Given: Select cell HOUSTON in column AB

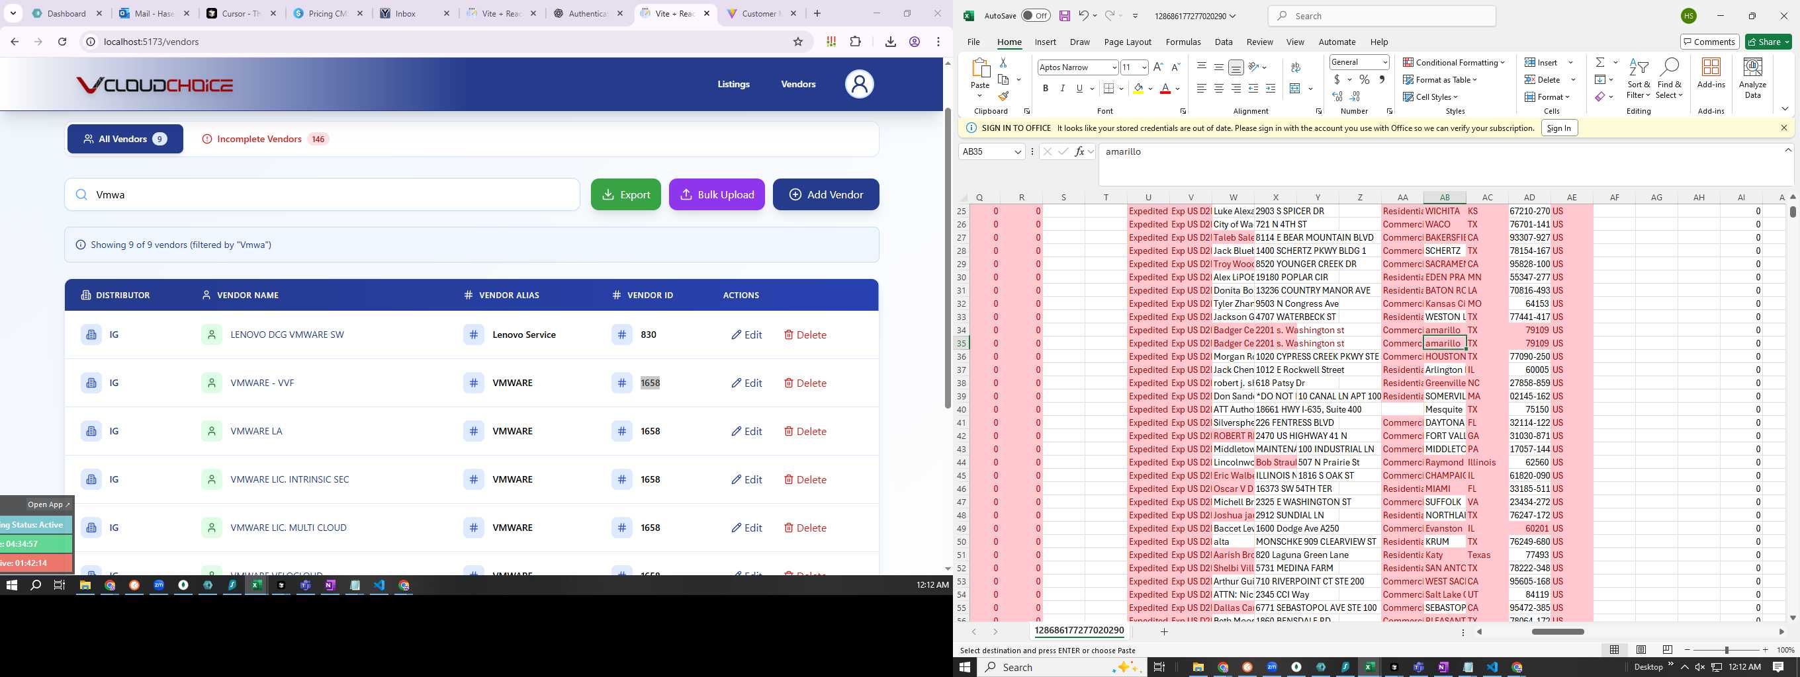Looking at the screenshot, I should tap(1445, 356).
